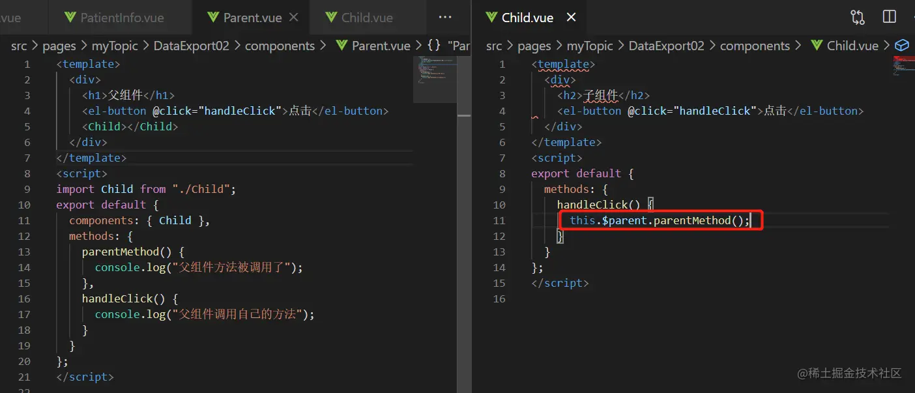Click the <h2>子组件</h2> line
915x393 pixels.
[x=603, y=95]
